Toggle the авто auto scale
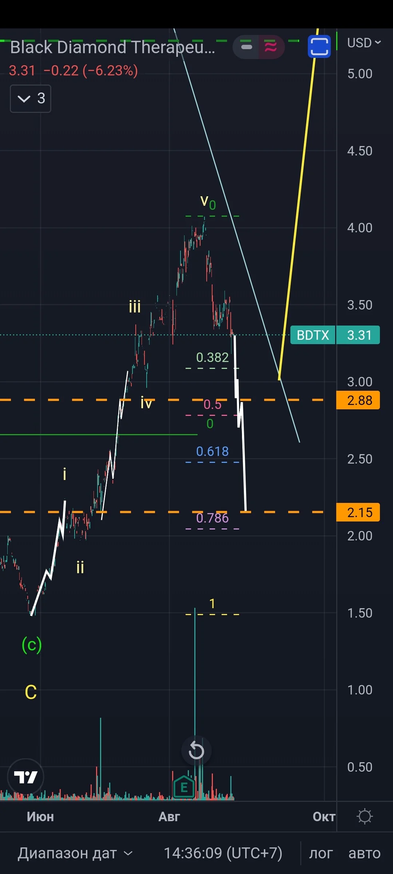 [x=364, y=853]
